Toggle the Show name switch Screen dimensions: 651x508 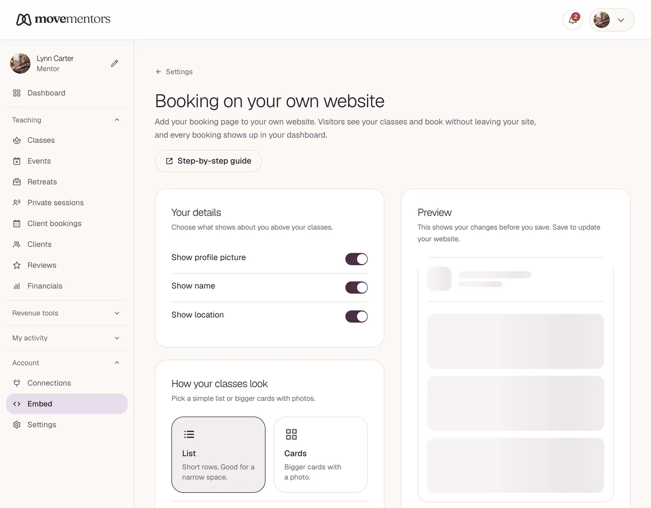pyautogui.click(x=356, y=287)
